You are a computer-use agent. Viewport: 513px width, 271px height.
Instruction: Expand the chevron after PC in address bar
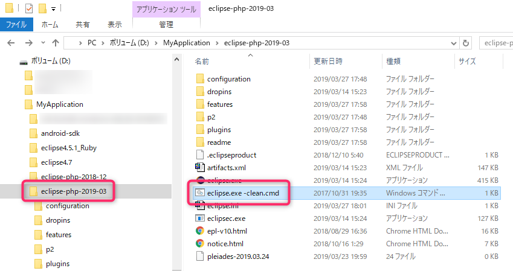(x=103, y=43)
